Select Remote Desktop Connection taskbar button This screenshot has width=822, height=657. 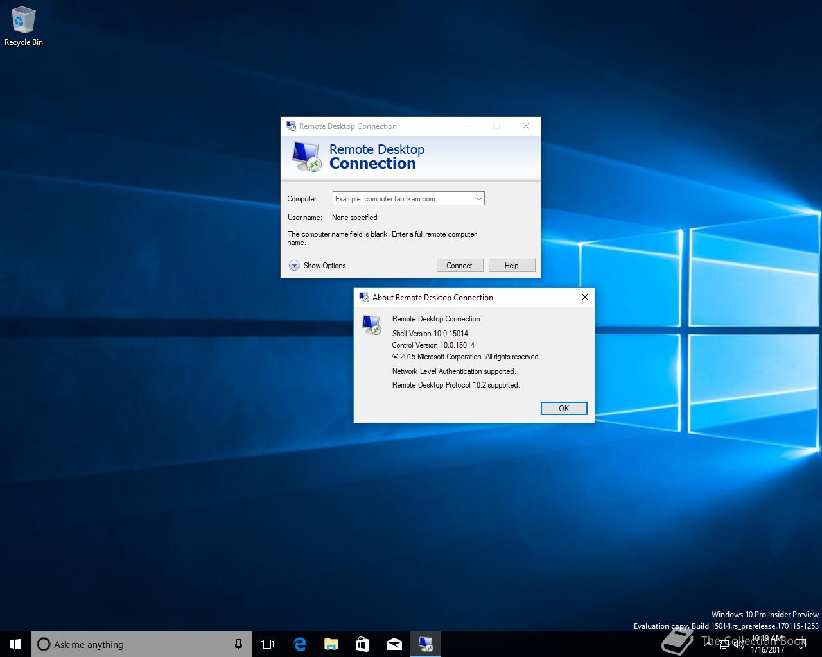pos(425,644)
